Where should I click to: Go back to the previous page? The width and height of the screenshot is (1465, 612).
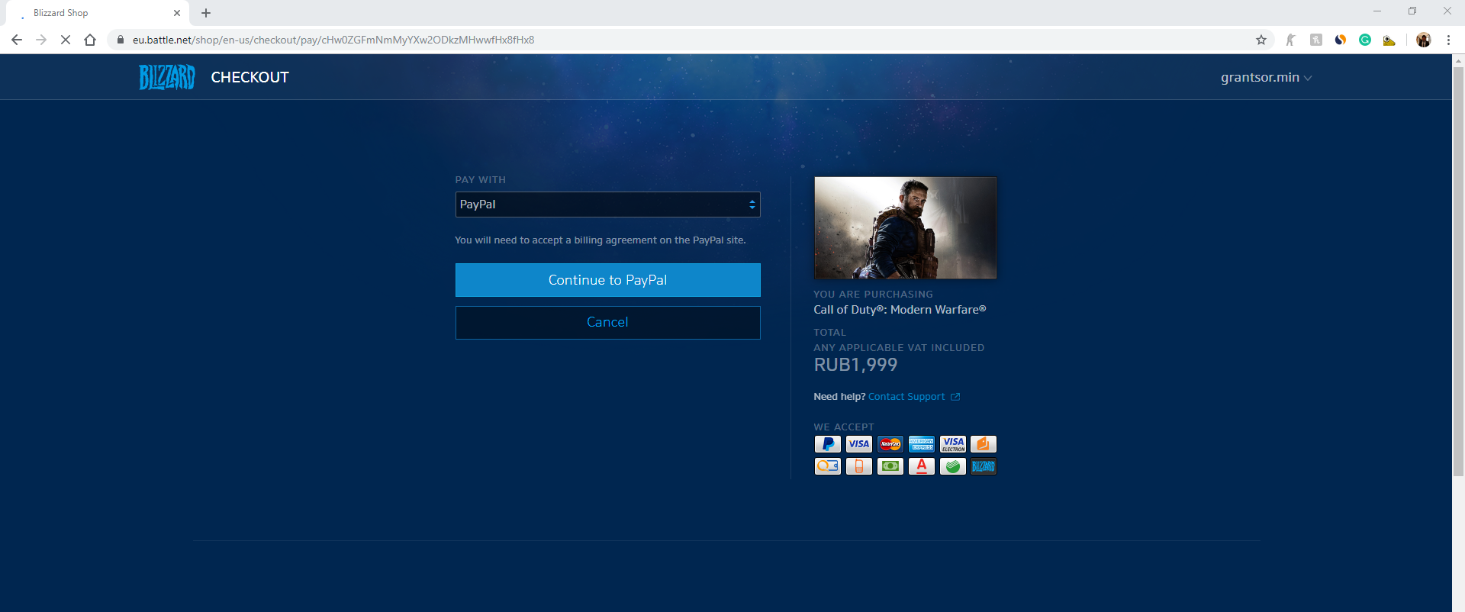[17, 40]
